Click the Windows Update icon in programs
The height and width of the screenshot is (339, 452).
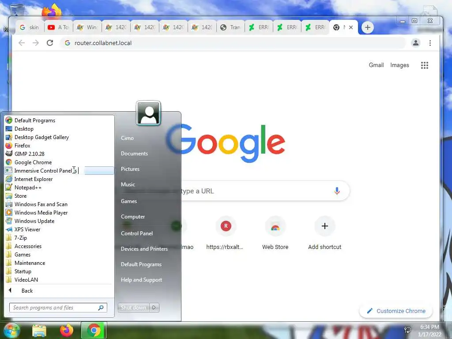coord(9,221)
